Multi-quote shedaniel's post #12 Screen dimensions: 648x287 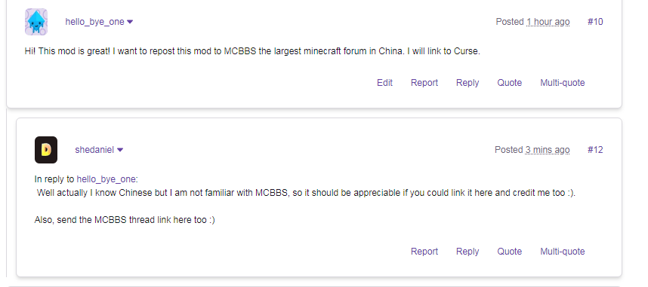click(563, 251)
